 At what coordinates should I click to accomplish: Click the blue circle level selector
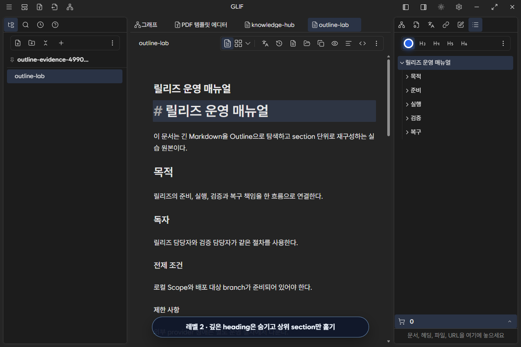tap(408, 43)
